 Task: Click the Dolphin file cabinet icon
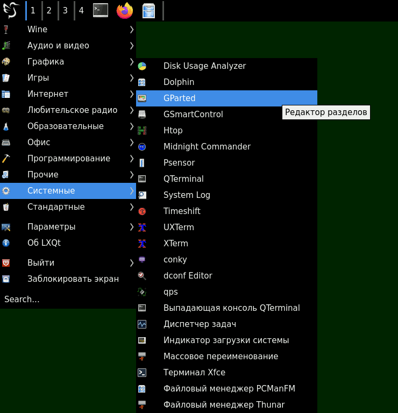[x=142, y=82]
